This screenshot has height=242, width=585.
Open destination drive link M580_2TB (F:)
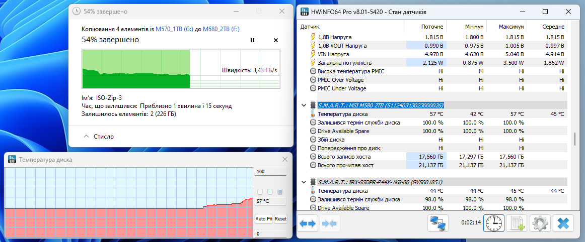(x=221, y=29)
